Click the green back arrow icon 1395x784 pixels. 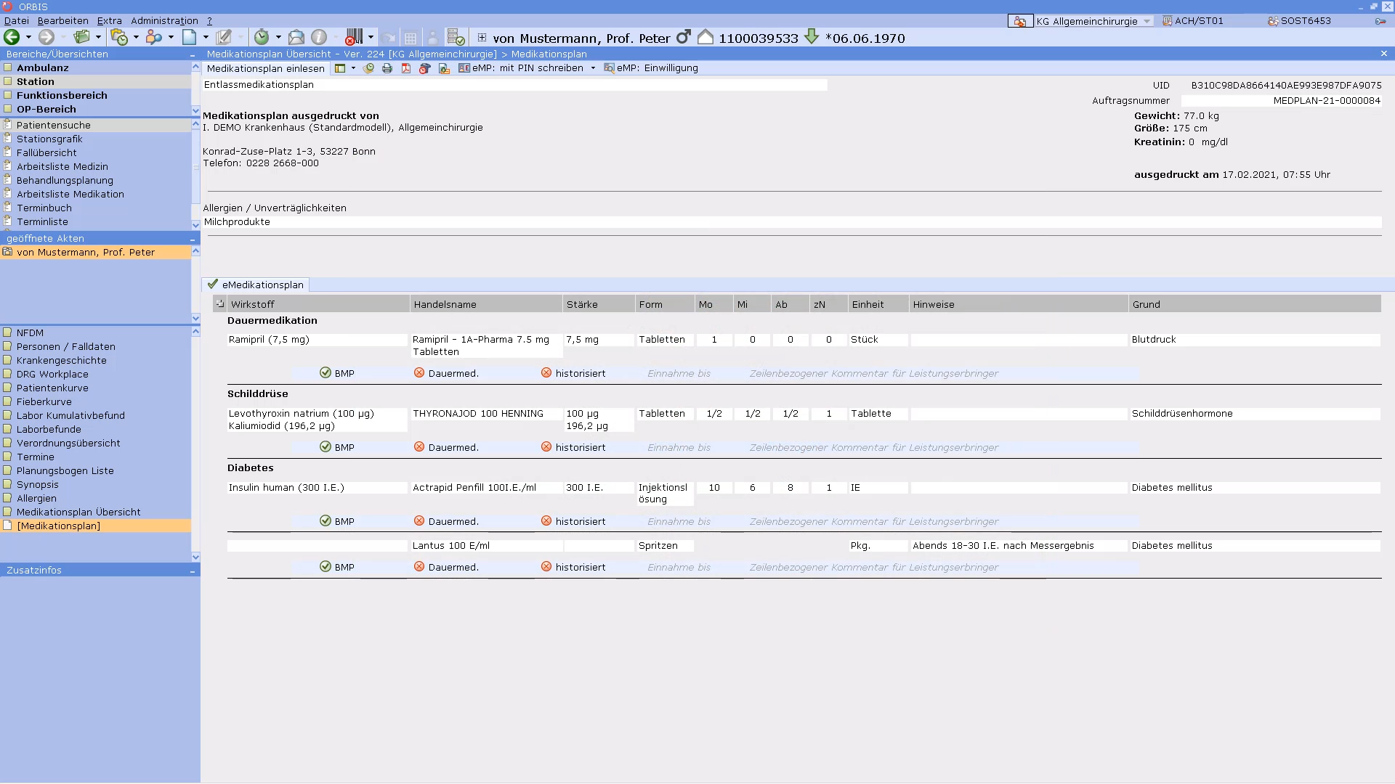pos(12,37)
